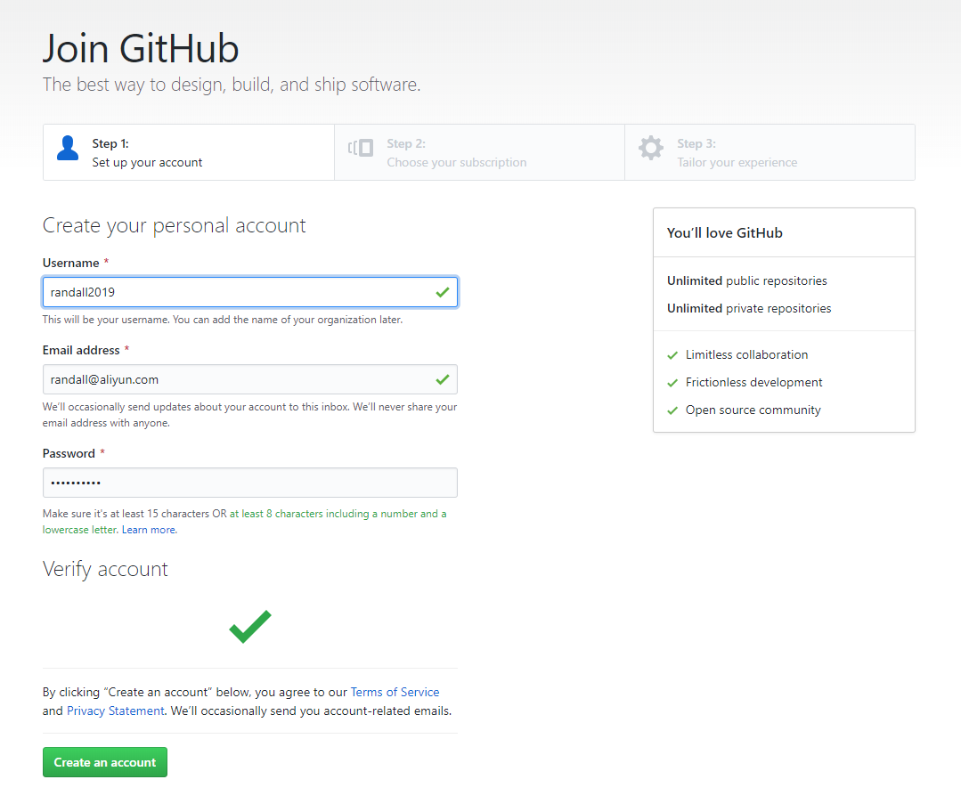Click the green checkmark in Email field
The height and width of the screenshot is (812, 961).
point(443,380)
